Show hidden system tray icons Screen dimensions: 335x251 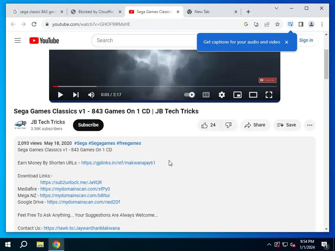(269, 244)
